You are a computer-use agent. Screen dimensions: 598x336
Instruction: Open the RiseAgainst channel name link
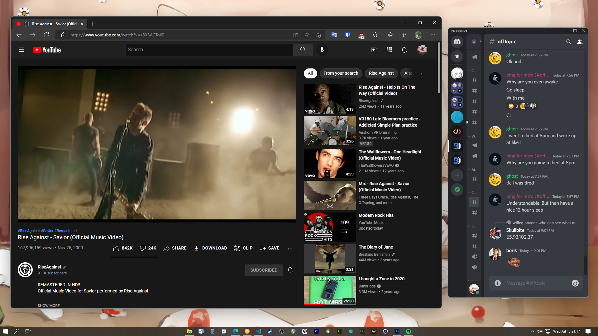[49, 267]
